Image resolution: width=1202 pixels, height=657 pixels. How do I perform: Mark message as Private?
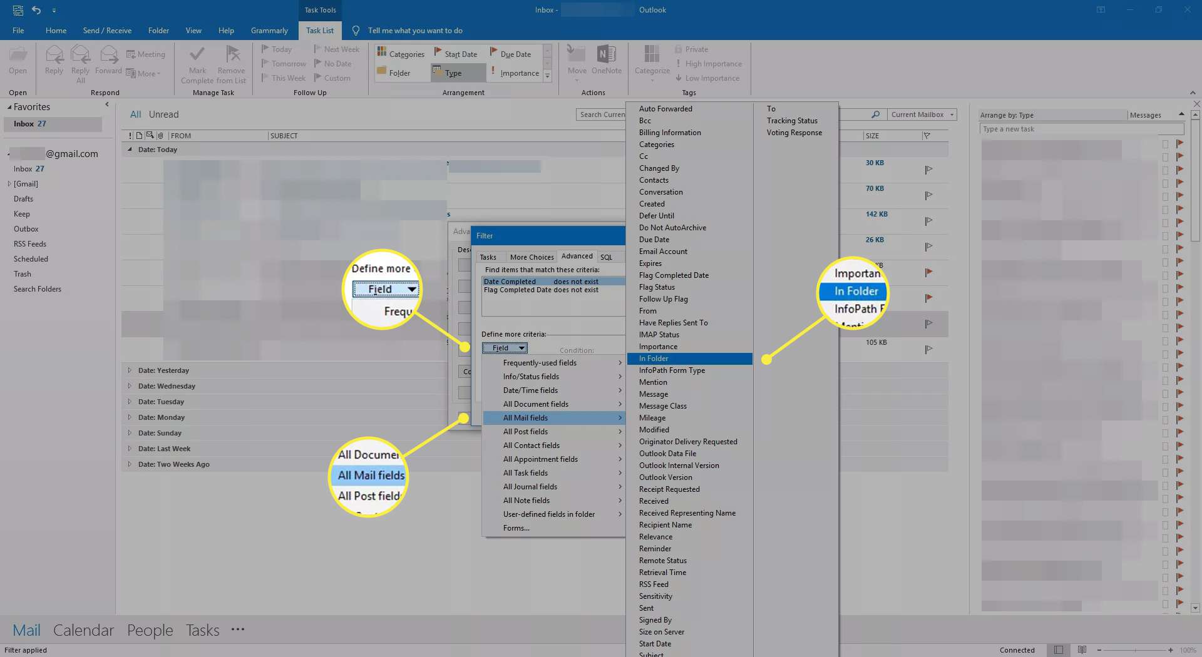[x=691, y=49]
